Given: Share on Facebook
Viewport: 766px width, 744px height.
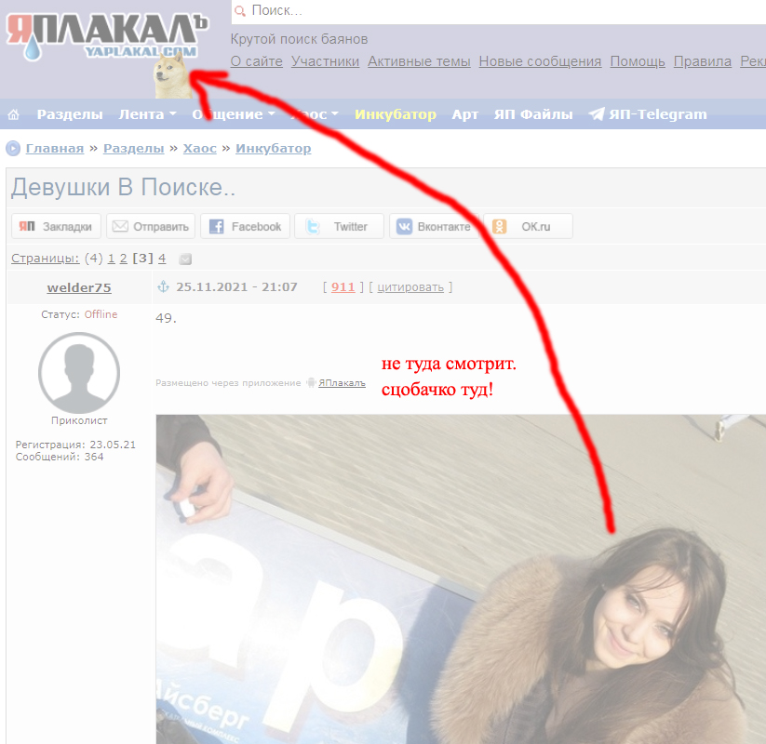Looking at the screenshot, I should point(245,226).
